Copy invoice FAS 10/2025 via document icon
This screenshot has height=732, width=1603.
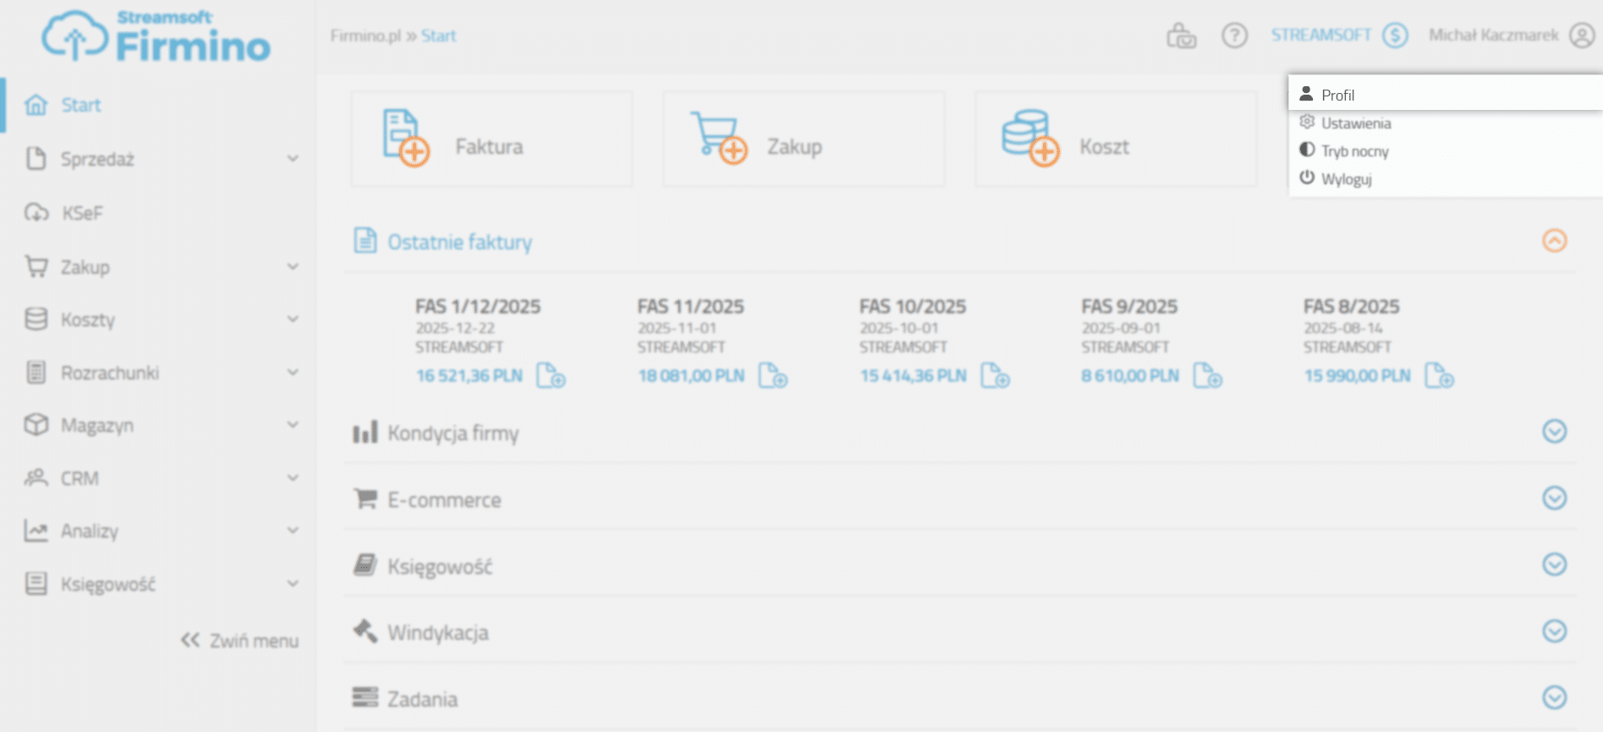tap(995, 375)
